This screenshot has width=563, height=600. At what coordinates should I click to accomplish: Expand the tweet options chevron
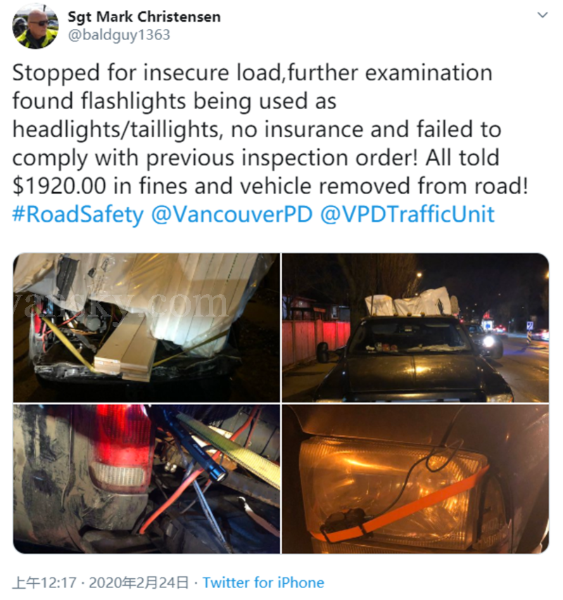(x=543, y=15)
